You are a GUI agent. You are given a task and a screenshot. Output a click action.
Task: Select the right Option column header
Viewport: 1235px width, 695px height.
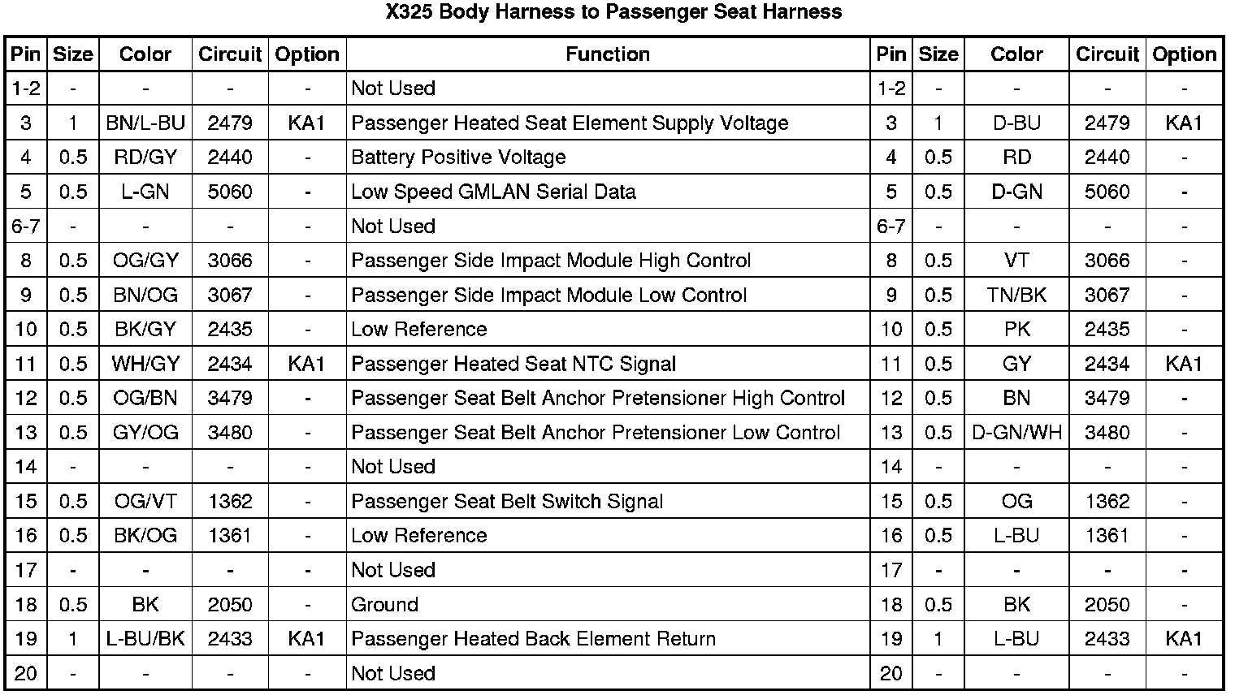[1184, 54]
